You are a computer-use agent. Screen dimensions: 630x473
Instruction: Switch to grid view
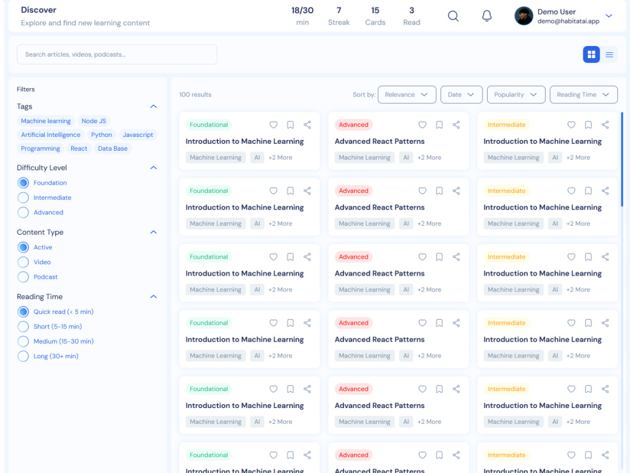(591, 55)
